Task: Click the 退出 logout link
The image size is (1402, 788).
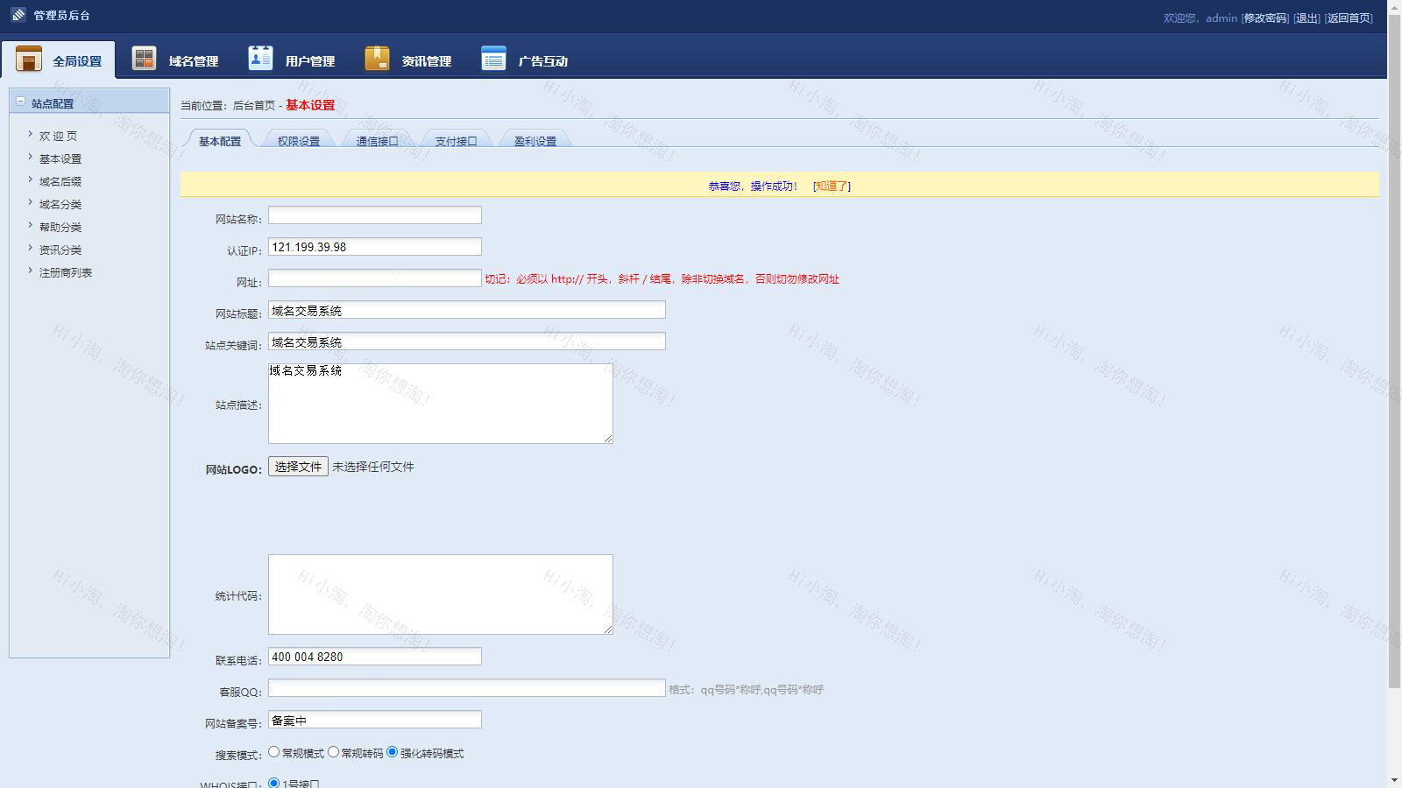Action: point(1306,18)
